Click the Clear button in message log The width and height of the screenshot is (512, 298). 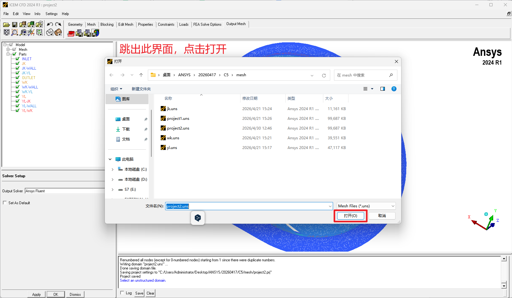tap(151, 293)
